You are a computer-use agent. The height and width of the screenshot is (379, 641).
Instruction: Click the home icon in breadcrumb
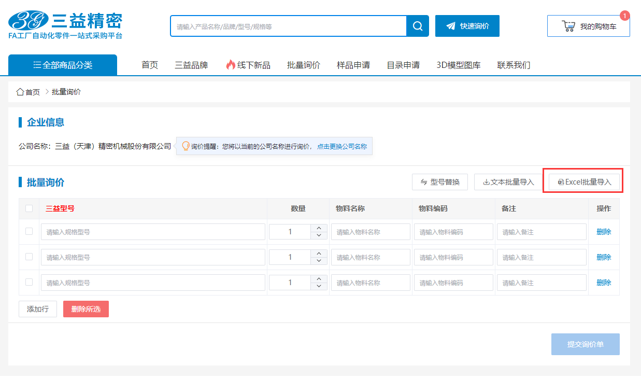(x=20, y=92)
